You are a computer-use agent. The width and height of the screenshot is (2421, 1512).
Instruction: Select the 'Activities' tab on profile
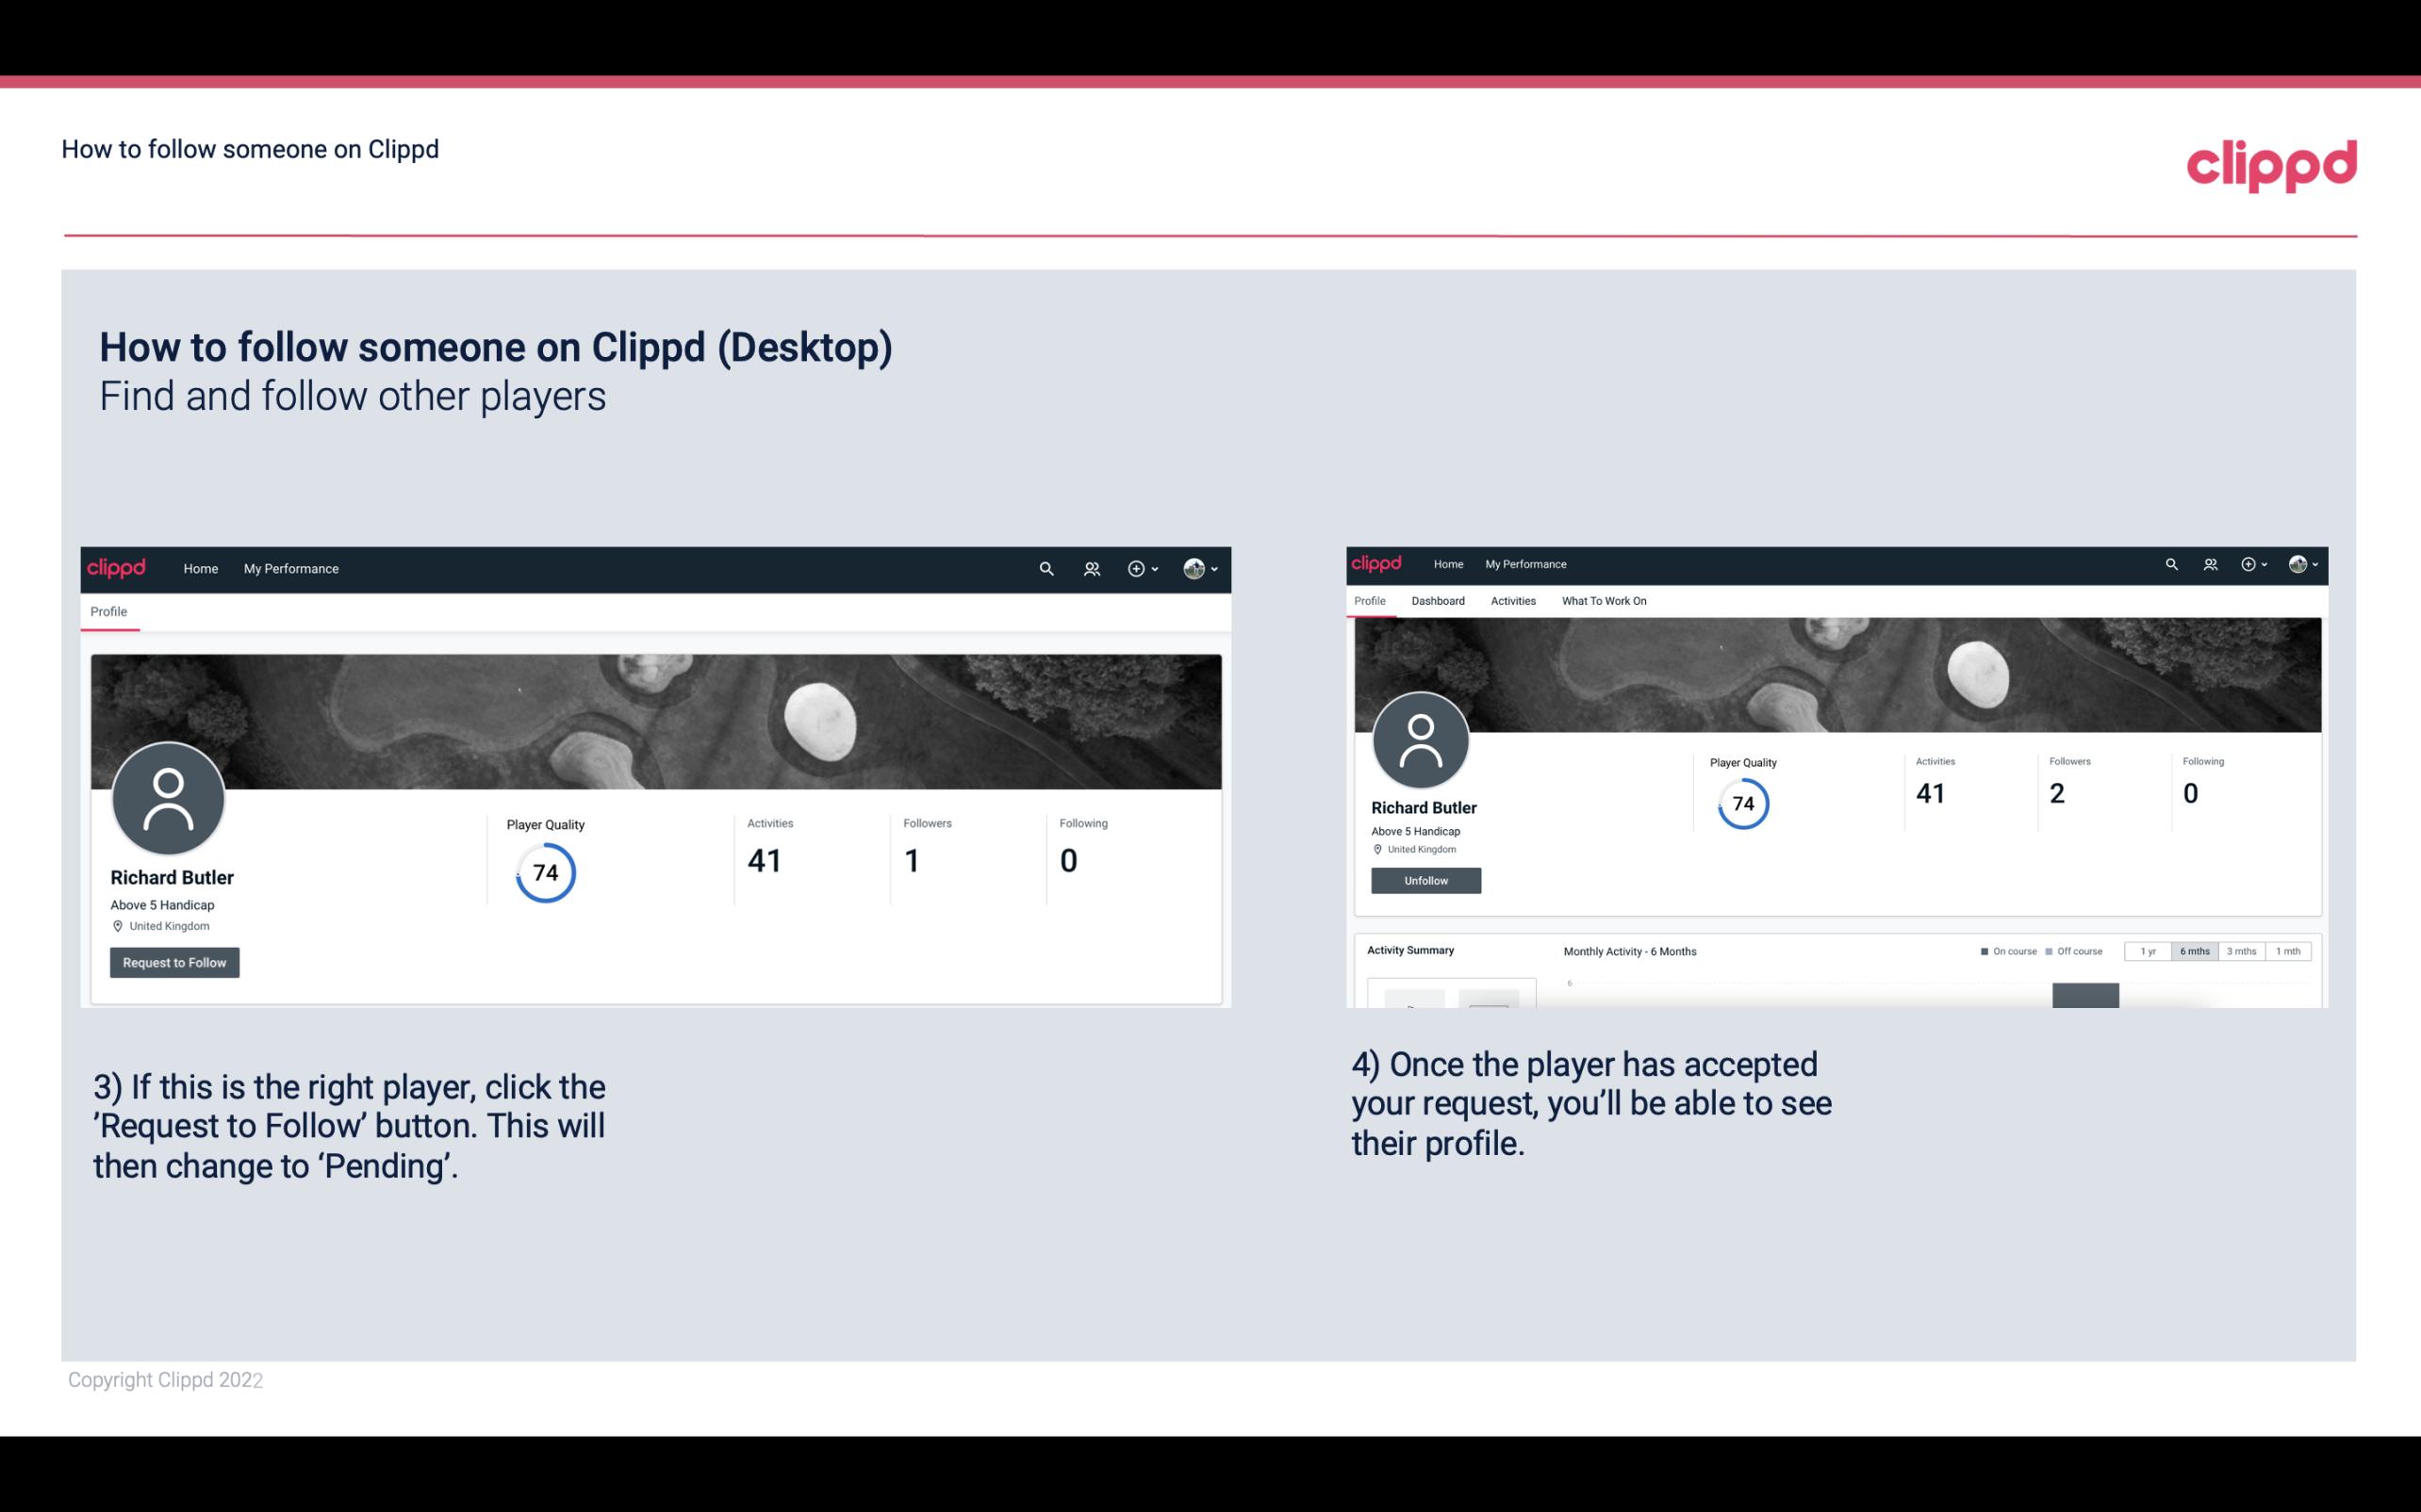1511,601
